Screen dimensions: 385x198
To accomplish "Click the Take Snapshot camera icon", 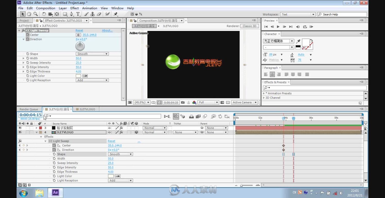I will (x=183, y=102).
